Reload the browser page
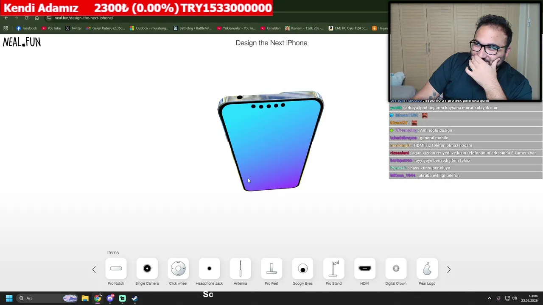 tap(26, 18)
